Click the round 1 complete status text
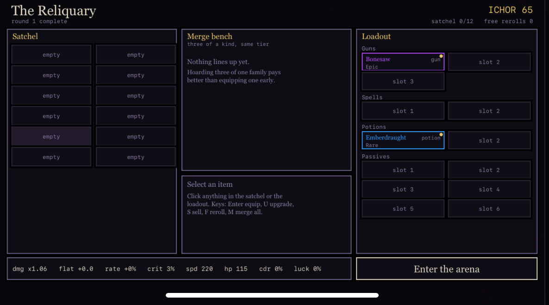 point(39,21)
